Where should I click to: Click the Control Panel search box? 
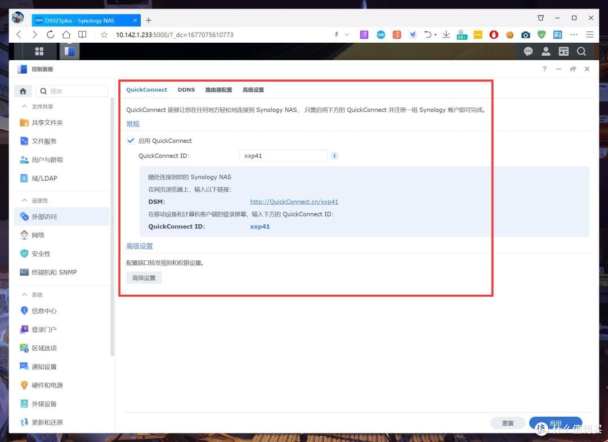tap(71, 91)
